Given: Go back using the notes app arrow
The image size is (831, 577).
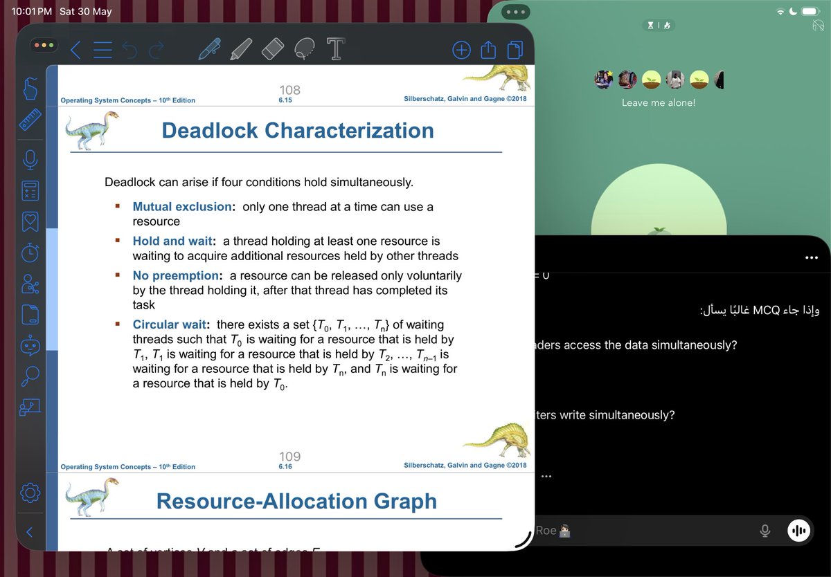Looking at the screenshot, I should coord(75,49).
